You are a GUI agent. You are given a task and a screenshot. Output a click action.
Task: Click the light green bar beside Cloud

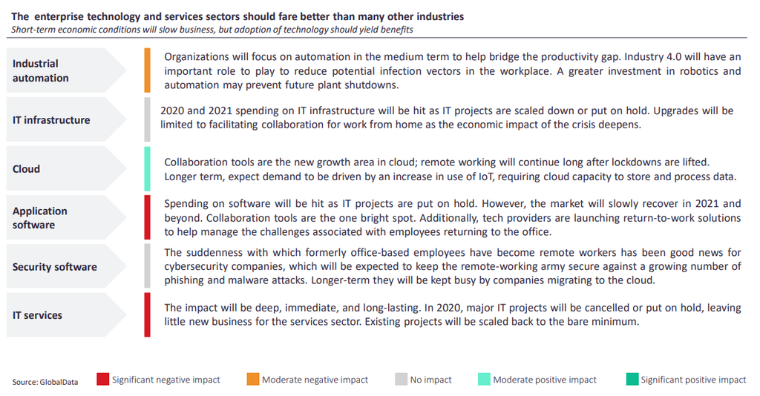[148, 168]
